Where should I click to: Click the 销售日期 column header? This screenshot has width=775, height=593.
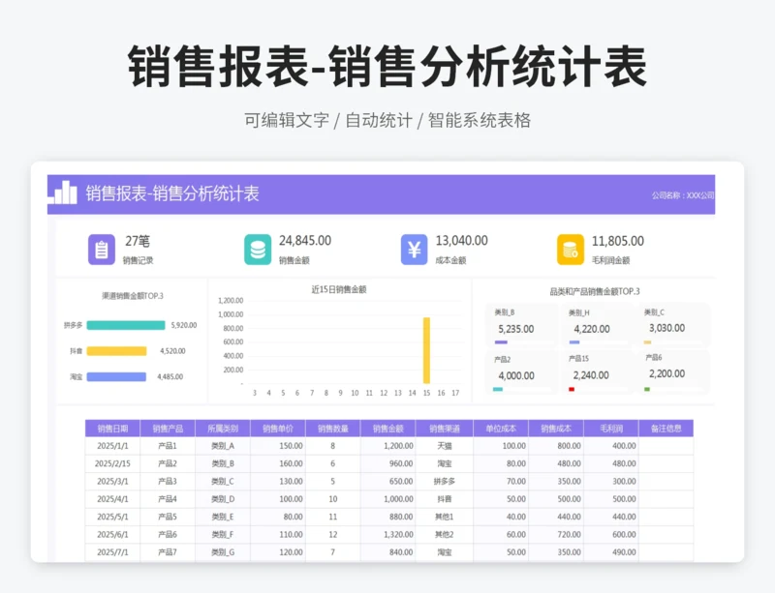tap(112, 429)
